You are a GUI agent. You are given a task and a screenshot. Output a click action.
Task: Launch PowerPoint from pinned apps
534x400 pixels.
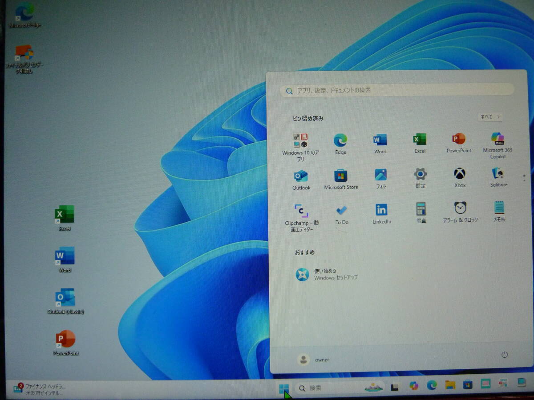pos(459,143)
